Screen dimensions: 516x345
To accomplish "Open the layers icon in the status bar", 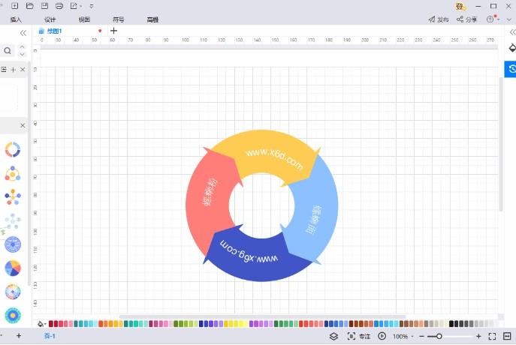I will [x=333, y=336].
